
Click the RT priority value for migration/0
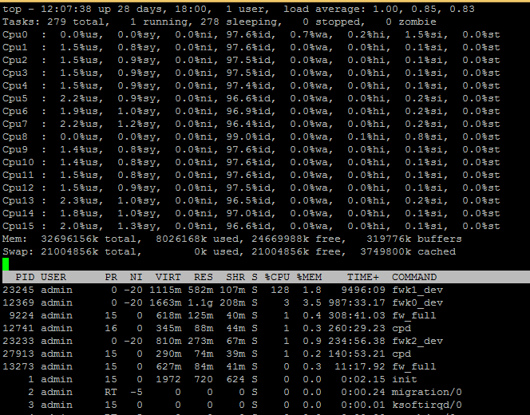point(111,392)
